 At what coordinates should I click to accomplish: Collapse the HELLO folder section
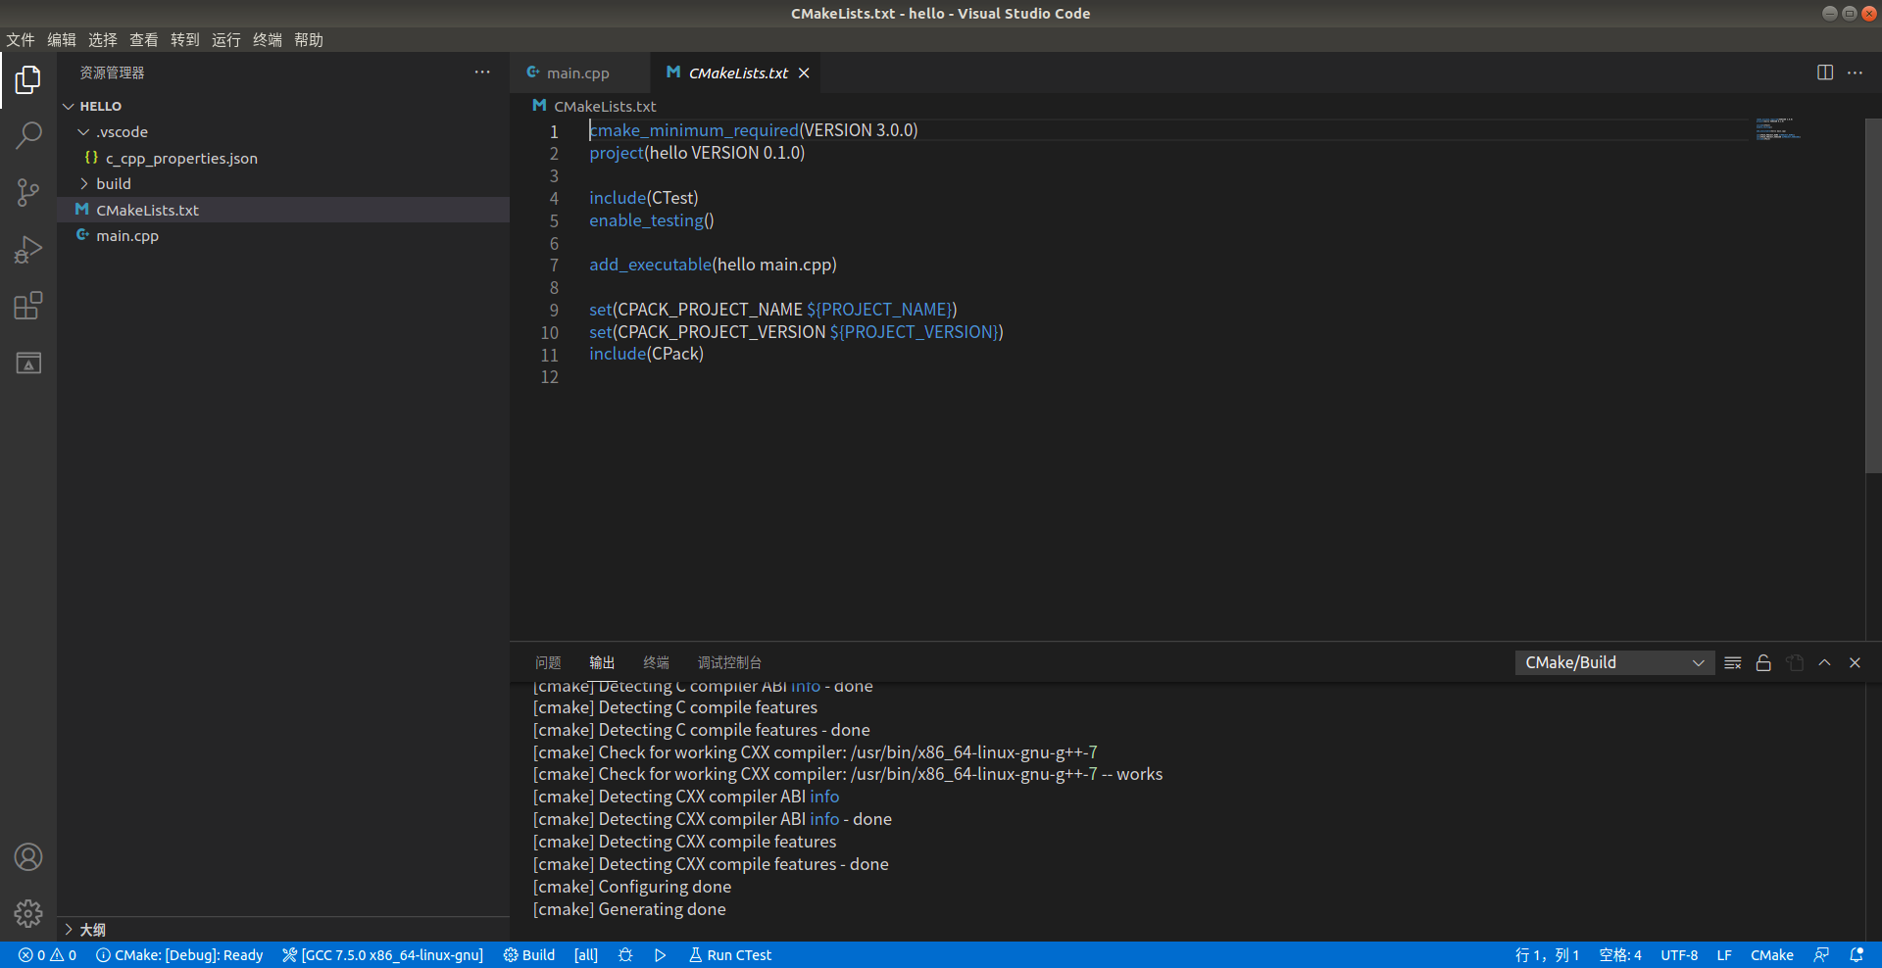click(x=283, y=106)
